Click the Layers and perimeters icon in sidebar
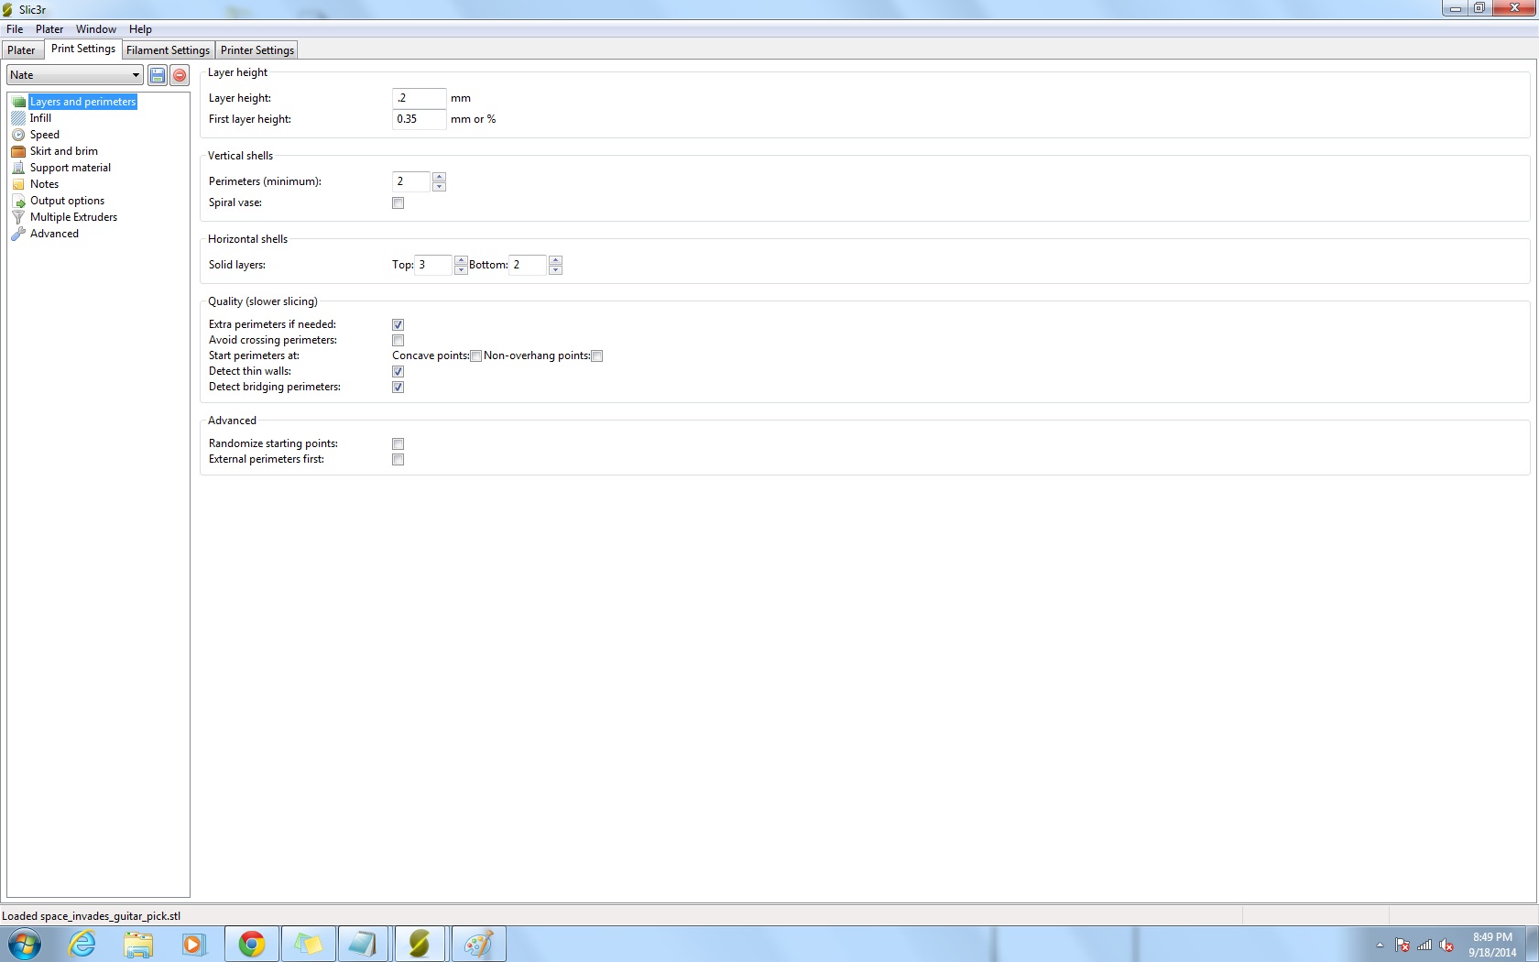Viewport: 1539px width, 962px height. (18, 102)
